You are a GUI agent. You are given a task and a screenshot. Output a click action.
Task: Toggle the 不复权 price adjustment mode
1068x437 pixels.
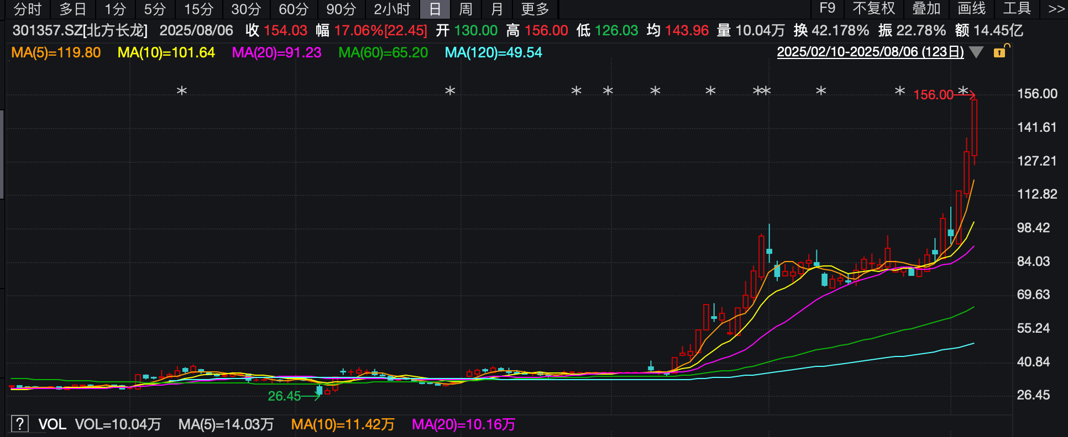click(873, 8)
